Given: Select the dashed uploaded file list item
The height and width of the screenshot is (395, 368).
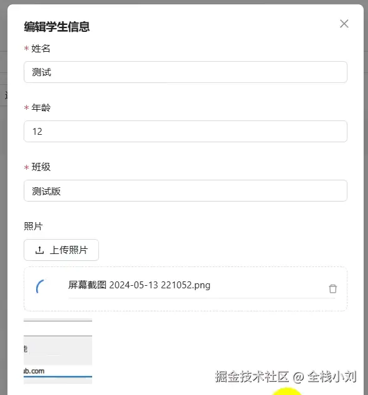Looking at the screenshot, I should point(186,289).
